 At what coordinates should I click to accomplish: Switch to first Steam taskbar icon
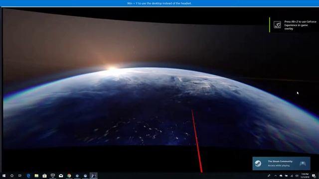[x=77, y=176]
